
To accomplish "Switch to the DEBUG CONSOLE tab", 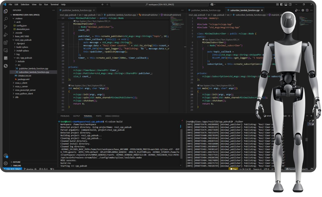I will point(112,116).
